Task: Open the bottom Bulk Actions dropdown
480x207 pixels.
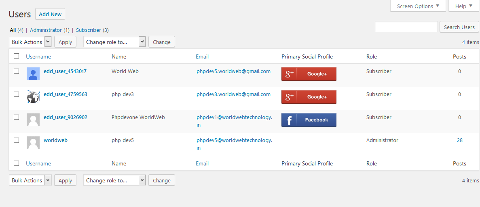Action: click(x=30, y=180)
